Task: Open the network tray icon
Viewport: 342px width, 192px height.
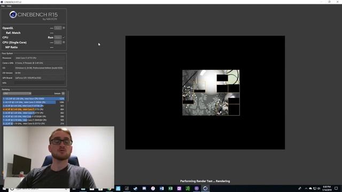Action: coord(315,188)
